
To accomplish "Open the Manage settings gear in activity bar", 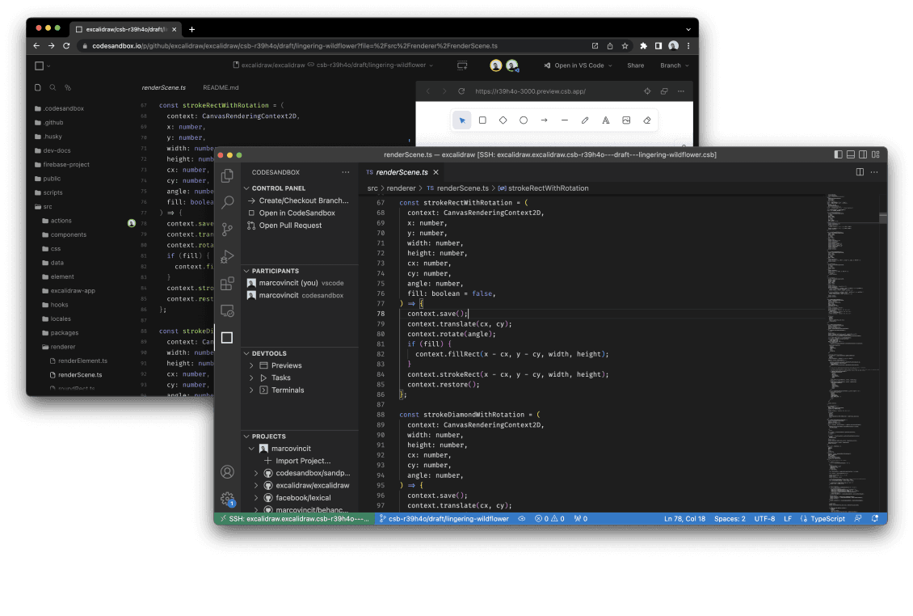I will 227,498.
